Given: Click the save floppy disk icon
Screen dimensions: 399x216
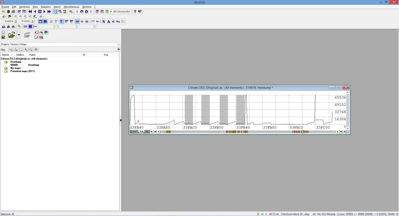Looking at the screenshot, I should pos(3,37).
